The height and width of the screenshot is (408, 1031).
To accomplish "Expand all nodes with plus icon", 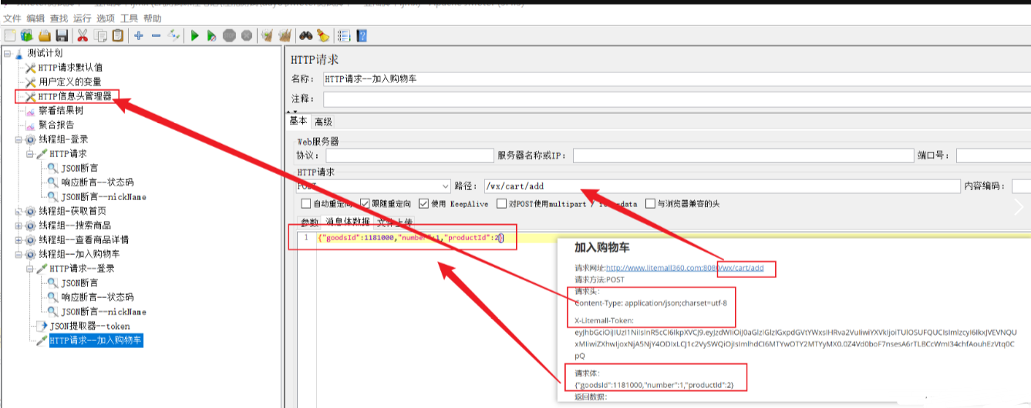I will tap(139, 35).
